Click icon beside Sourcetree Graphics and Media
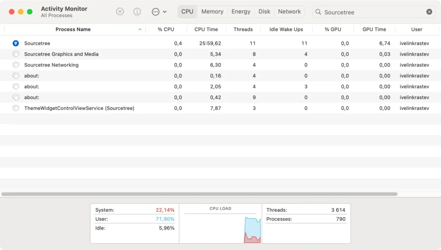 pyautogui.click(x=16, y=54)
